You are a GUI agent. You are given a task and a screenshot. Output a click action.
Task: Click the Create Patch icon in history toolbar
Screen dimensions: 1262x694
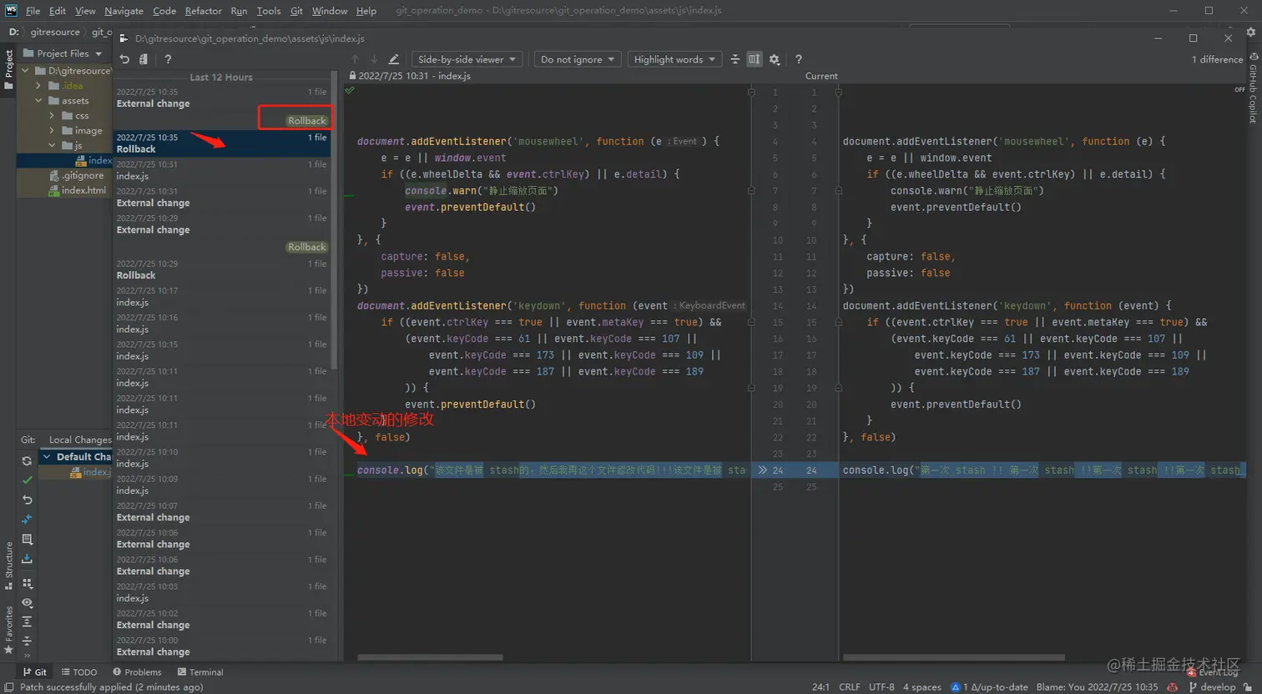pos(144,59)
